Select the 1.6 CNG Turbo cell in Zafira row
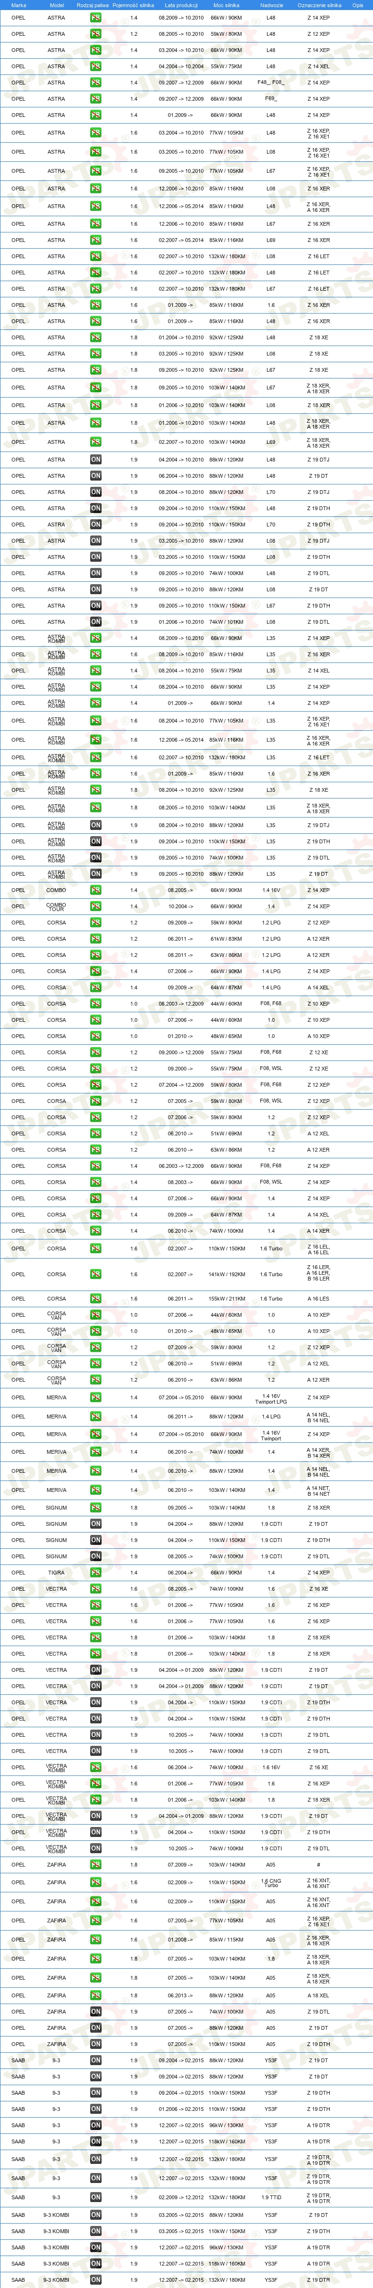 (x=271, y=1882)
